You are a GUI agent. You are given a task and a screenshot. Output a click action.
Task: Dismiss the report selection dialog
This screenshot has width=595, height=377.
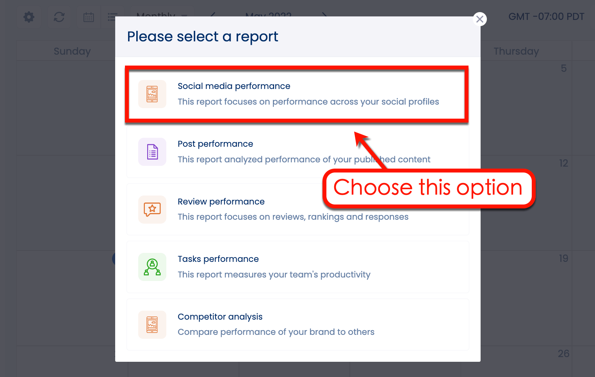[x=479, y=19]
